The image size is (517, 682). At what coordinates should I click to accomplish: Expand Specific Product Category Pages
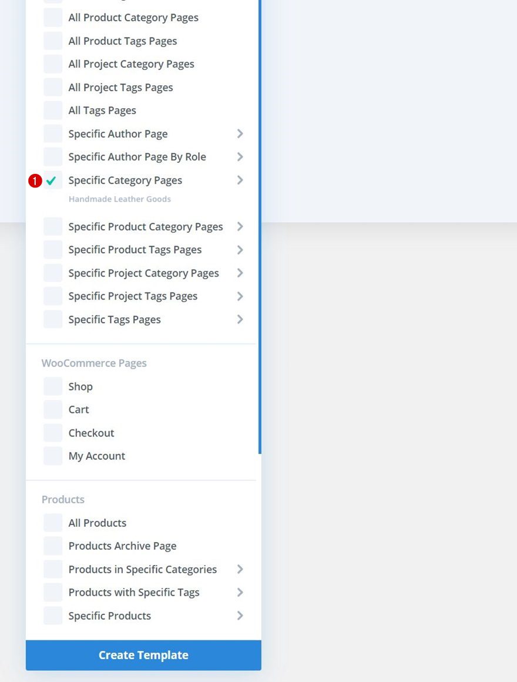tap(240, 226)
